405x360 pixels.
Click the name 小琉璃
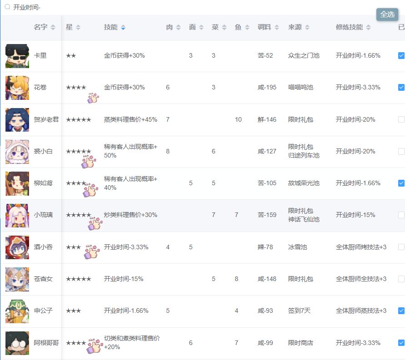pyautogui.click(x=43, y=215)
